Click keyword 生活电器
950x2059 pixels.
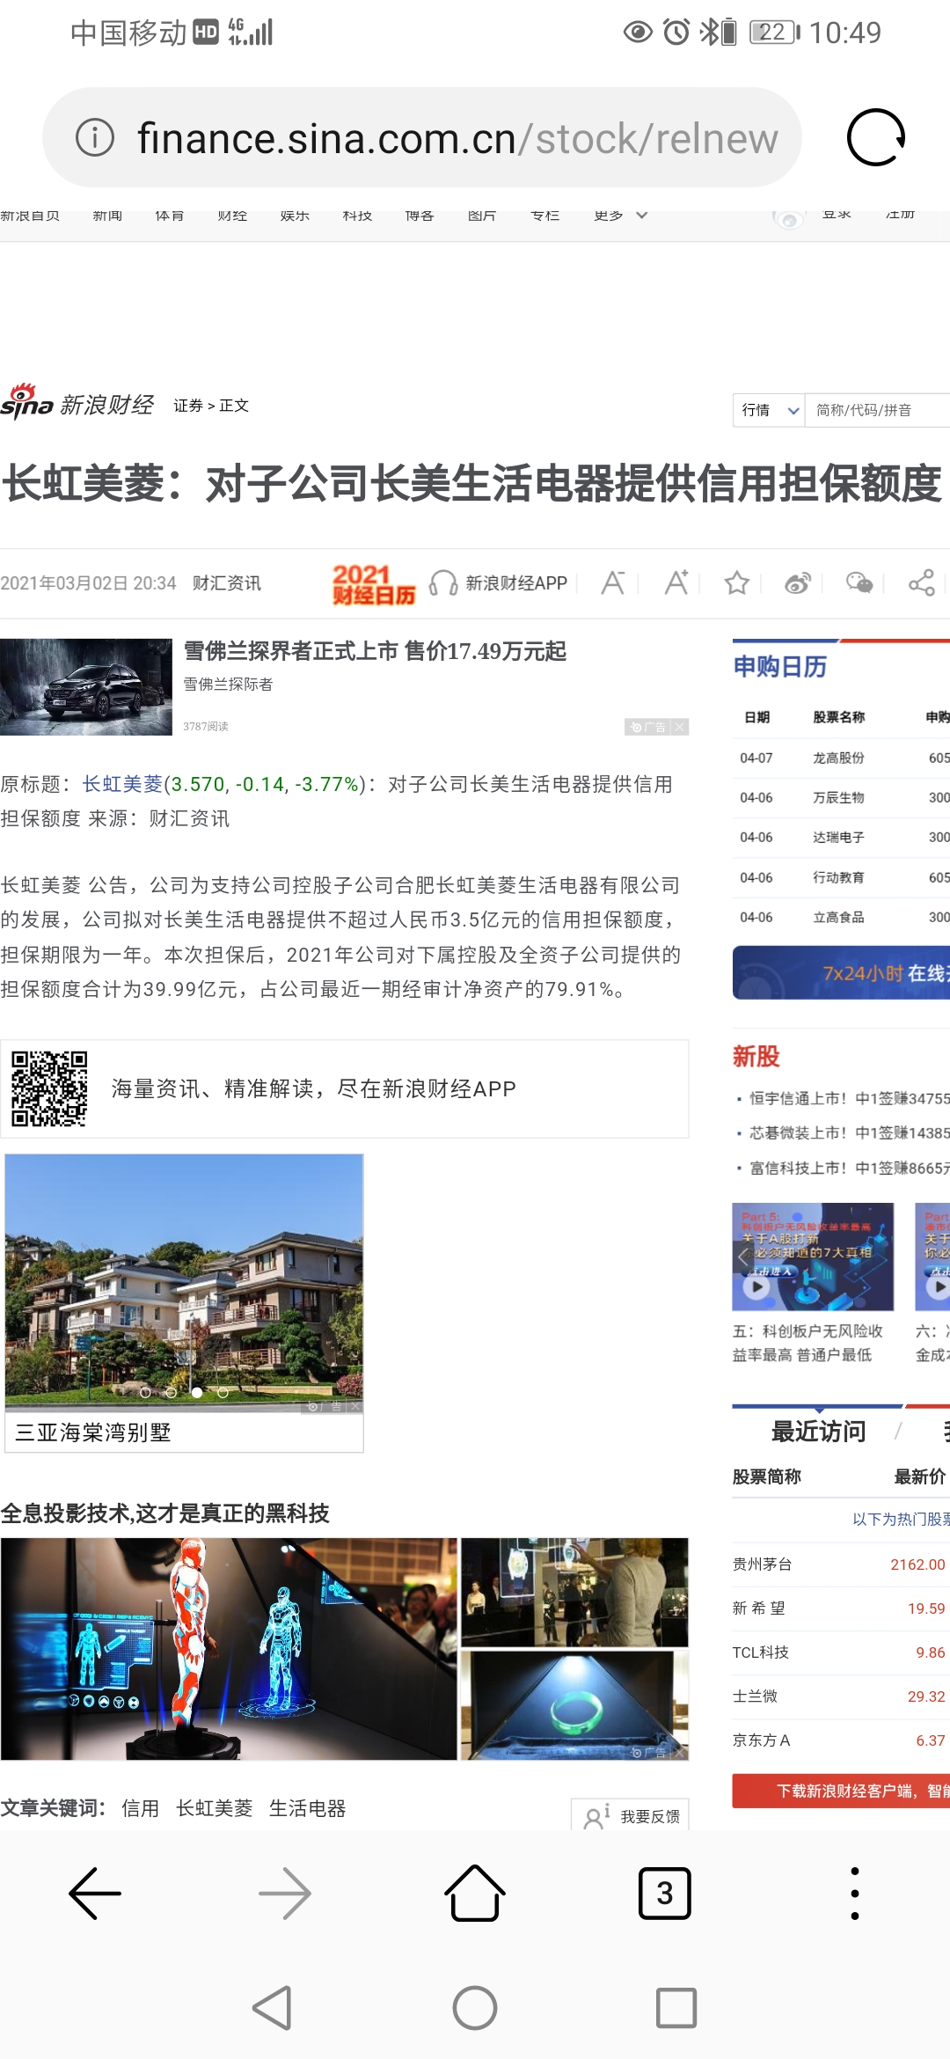point(308,1808)
